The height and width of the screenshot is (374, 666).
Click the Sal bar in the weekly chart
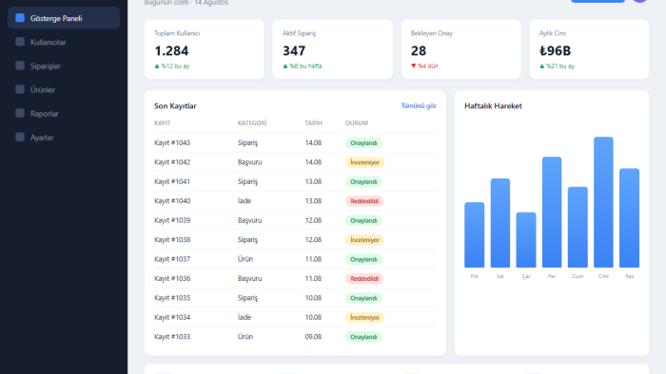tap(500, 223)
